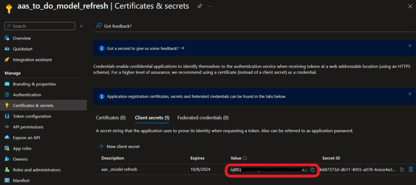This screenshot has width=416, height=185.
Task: Copy the Secret ID to clipboard
Action: tap(402, 170)
